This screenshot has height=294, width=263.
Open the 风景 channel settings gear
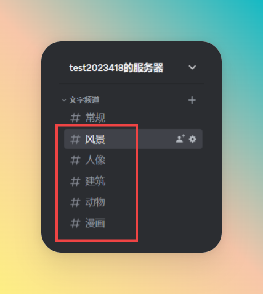[193, 140]
